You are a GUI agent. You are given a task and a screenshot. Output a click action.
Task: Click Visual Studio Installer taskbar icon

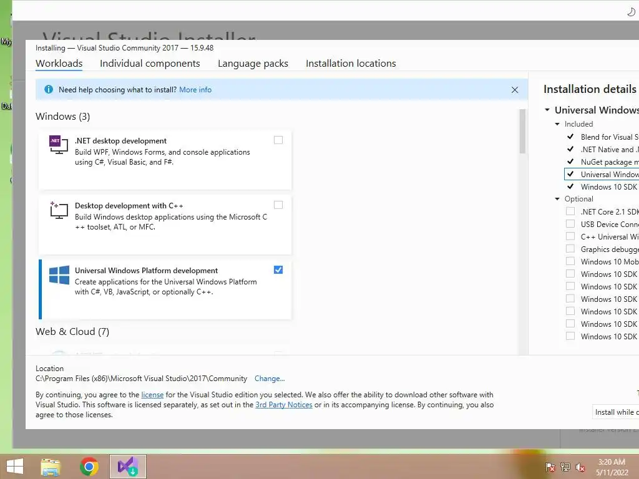(x=127, y=467)
